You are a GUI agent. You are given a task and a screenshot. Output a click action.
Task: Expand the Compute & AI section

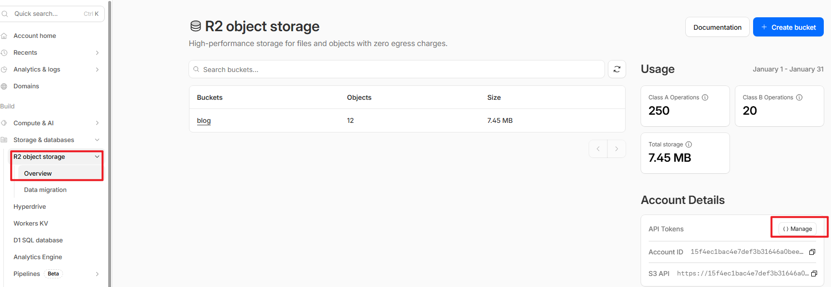click(97, 123)
